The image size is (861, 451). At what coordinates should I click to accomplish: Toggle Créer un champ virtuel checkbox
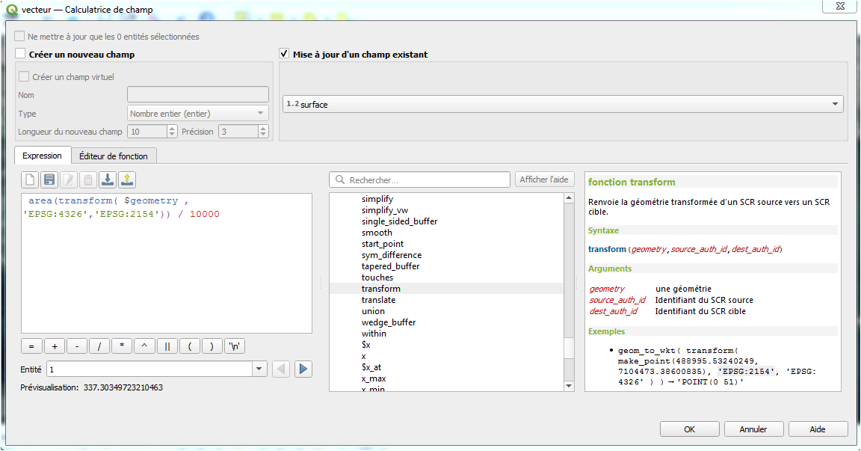[x=24, y=76]
